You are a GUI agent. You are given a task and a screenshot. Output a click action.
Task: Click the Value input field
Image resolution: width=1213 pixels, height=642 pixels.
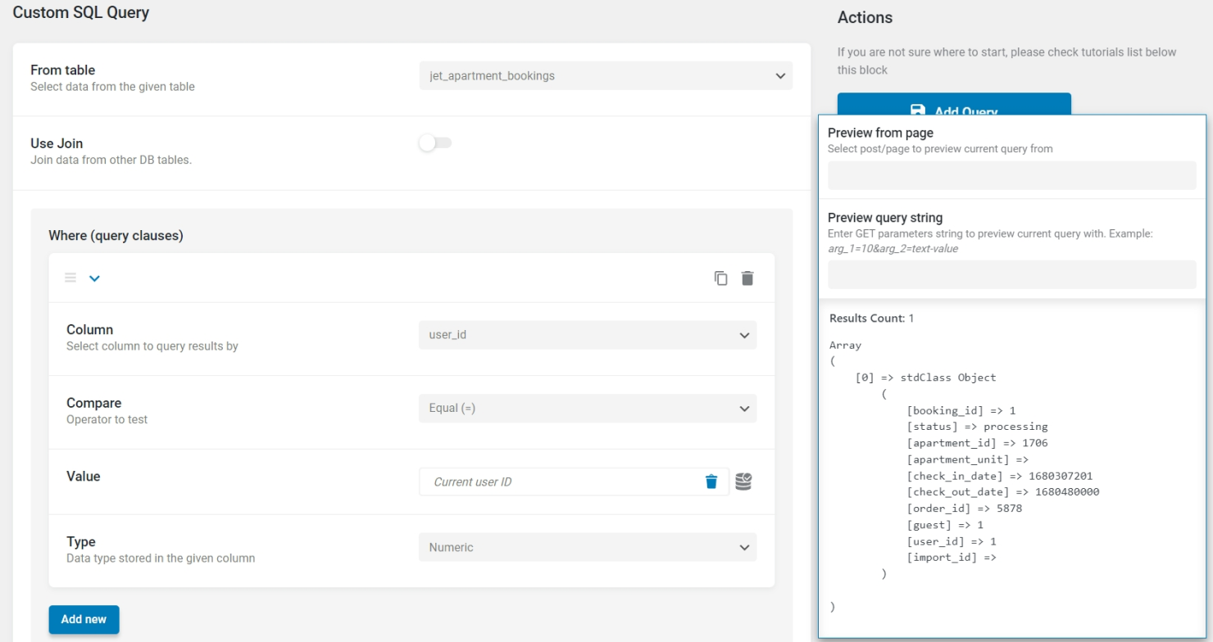click(x=574, y=481)
